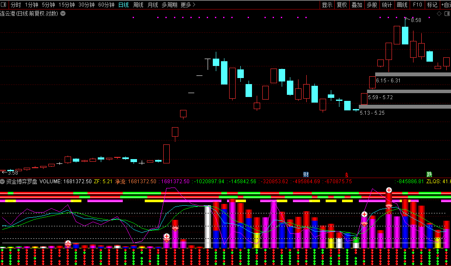Click the gray 5.59-5.72 gap zone bar

[409, 91]
